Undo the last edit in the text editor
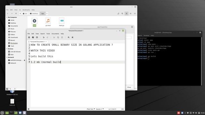The image size is (205, 115). pos(44,37)
